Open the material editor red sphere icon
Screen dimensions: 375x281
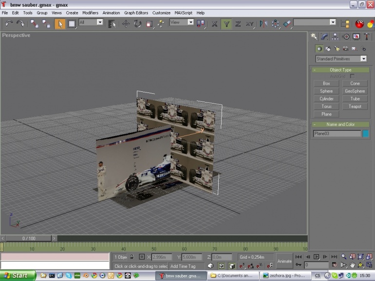359,24
